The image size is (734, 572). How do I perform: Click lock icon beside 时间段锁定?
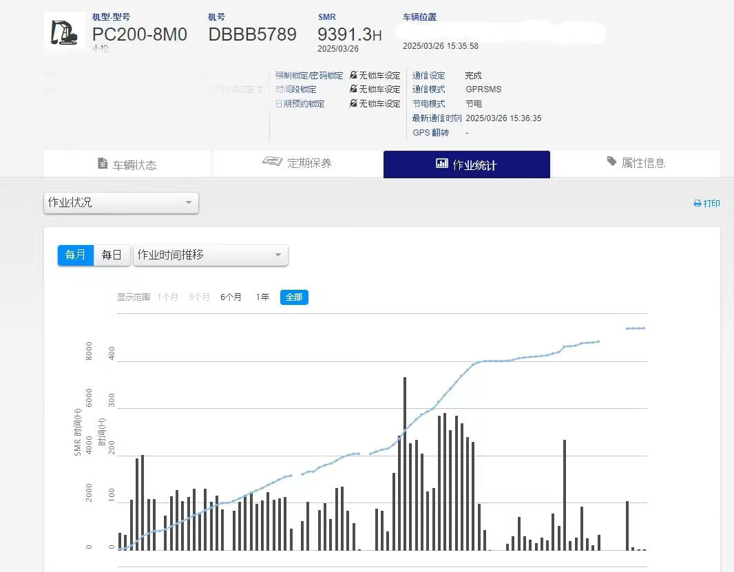(353, 89)
